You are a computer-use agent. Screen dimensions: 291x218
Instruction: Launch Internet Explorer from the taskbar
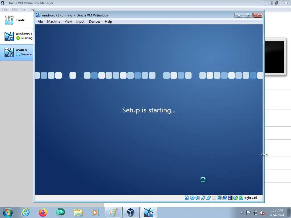[25, 212]
